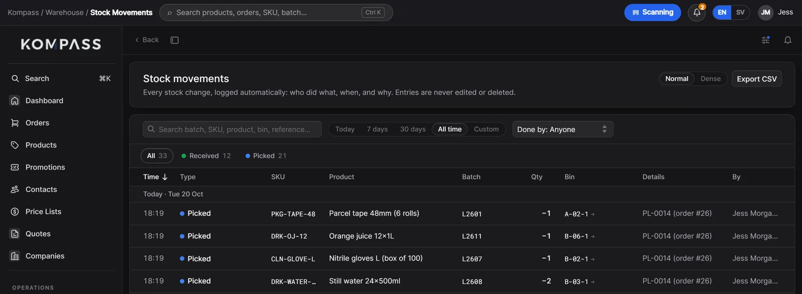Click the Products tag icon in sidebar
The height and width of the screenshot is (294, 802).
tap(15, 145)
